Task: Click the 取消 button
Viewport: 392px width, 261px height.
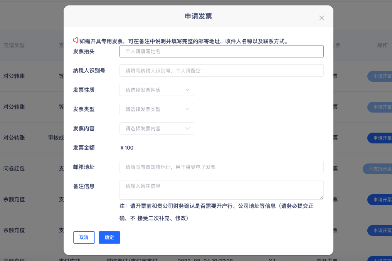Action: click(x=84, y=237)
